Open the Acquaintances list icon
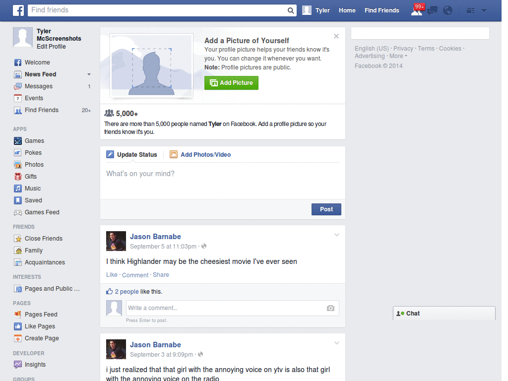Image resolution: width=508 pixels, height=381 pixels. (x=18, y=262)
